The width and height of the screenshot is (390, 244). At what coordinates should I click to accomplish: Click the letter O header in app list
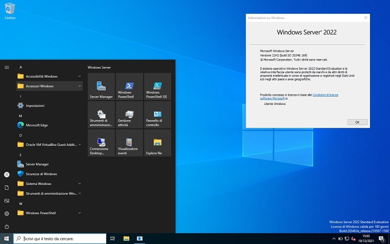(x=20, y=136)
